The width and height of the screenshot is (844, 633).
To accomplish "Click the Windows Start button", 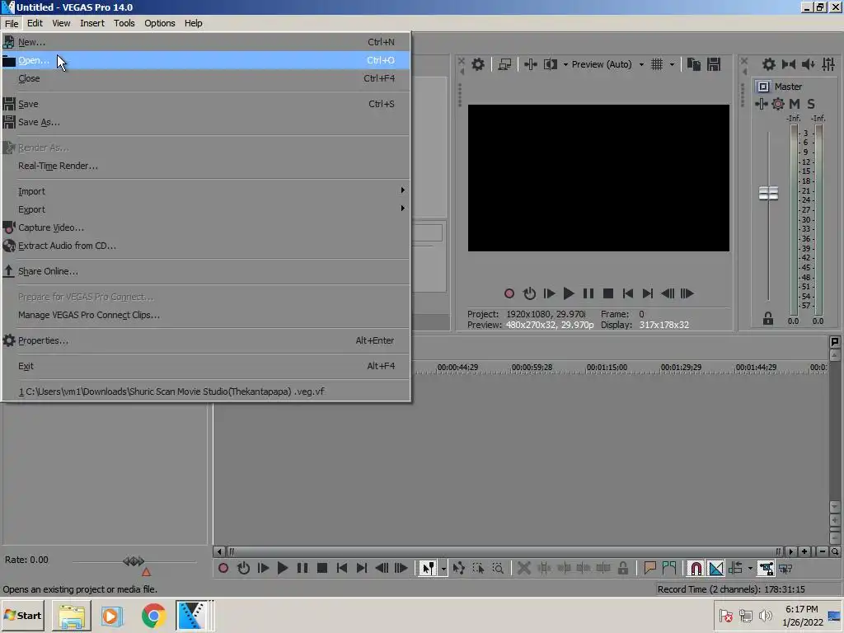I will tap(23, 615).
